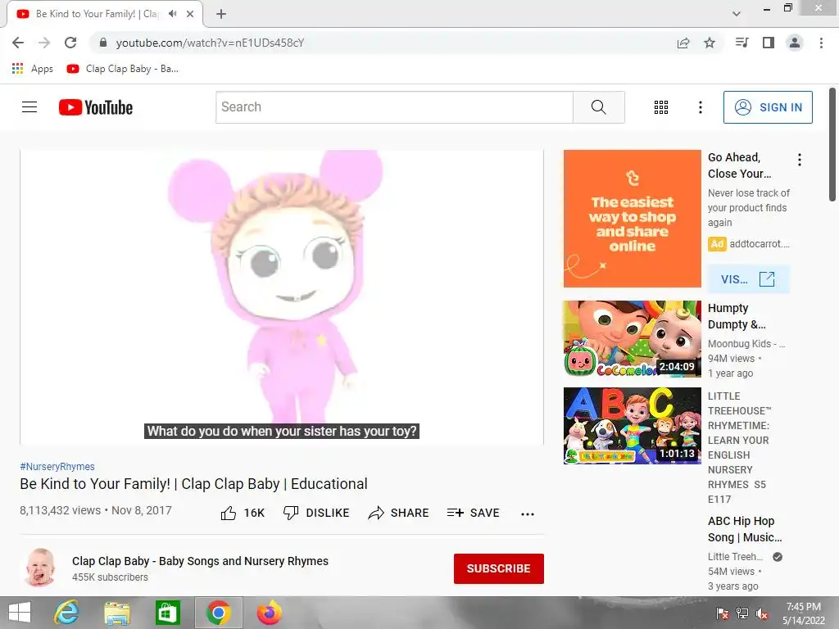The image size is (839, 629).
Task: Open Humpty Dumpty CoComelon video thumbnail
Action: [x=632, y=338]
